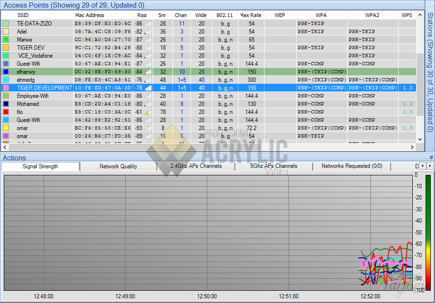This screenshot has height=303, width=435.
Task: Click the signal bars icon for ahmedg
Action: (148, 80)
